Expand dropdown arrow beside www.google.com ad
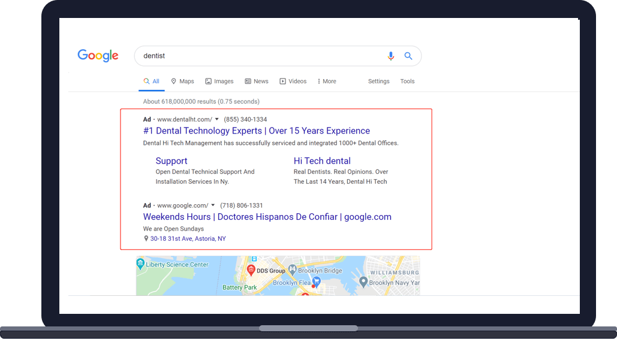The image size is (617, 339). point(213,205)
